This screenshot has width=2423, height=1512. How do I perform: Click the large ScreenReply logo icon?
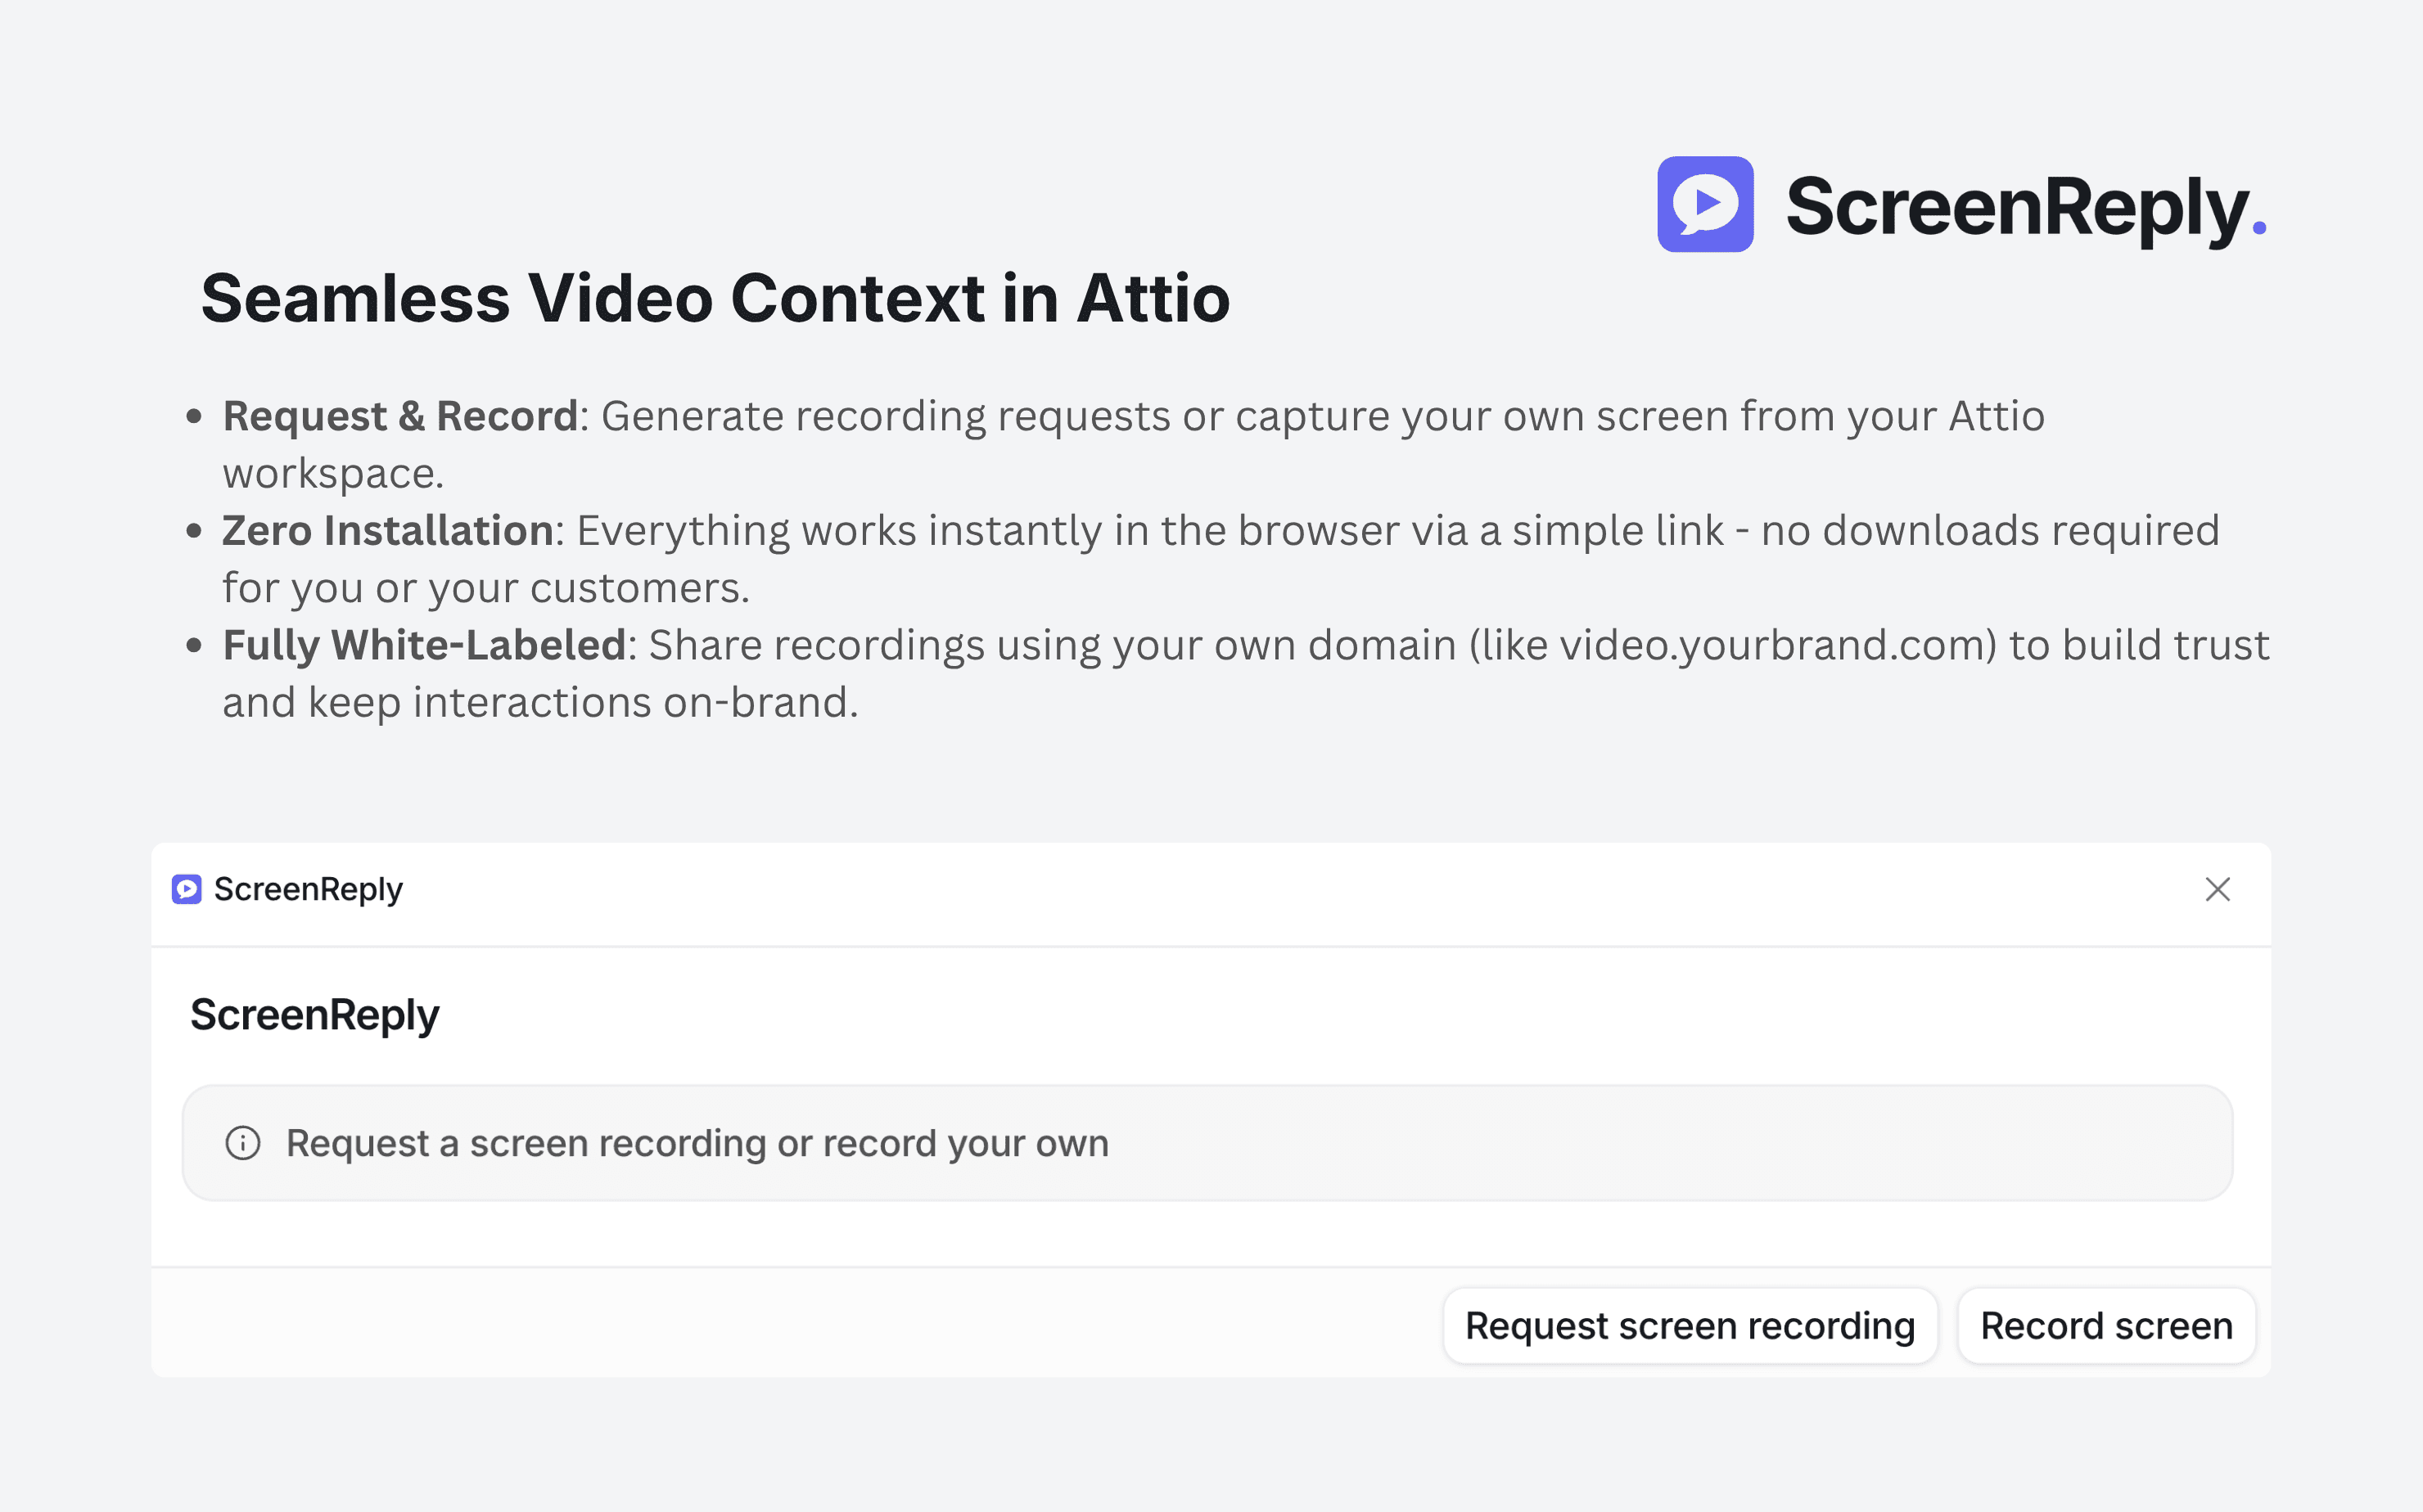tap(1705, 204)
